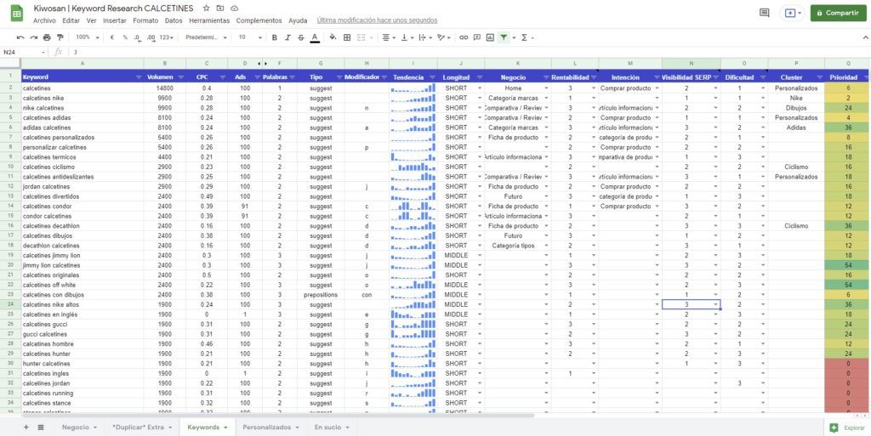
Task: Open the Explorar panel button
Action: tap(846, 428)
